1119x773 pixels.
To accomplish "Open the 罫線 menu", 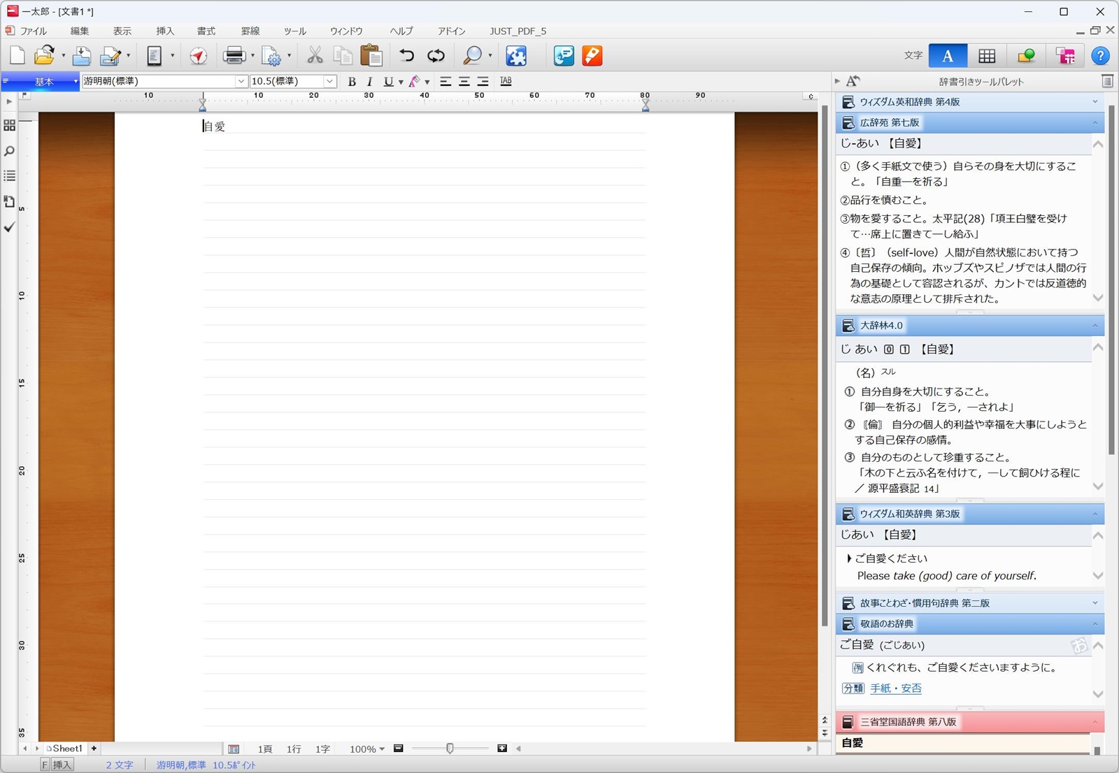I will [250, 31].
